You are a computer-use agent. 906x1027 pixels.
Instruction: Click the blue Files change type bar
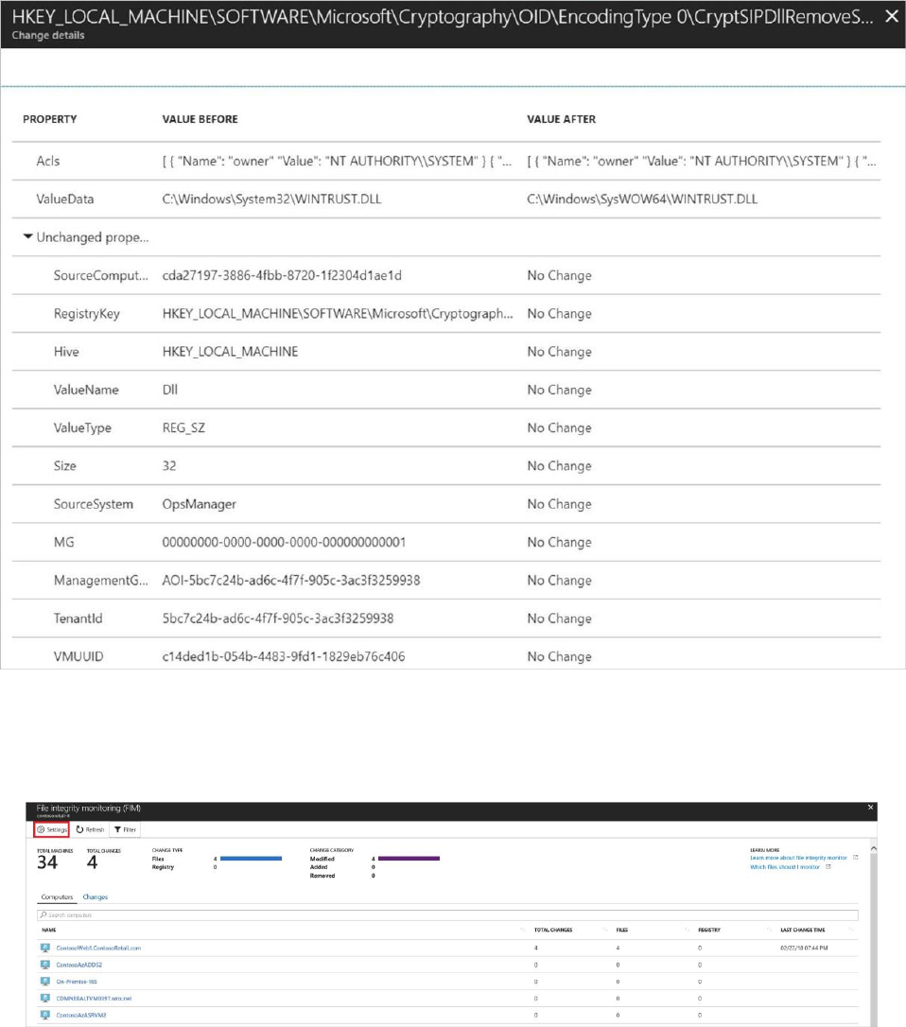tap(251, 858)
